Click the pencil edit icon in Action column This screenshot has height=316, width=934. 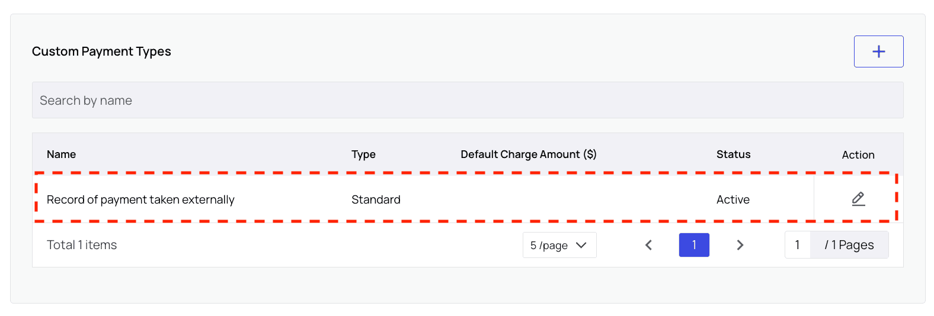858,199
